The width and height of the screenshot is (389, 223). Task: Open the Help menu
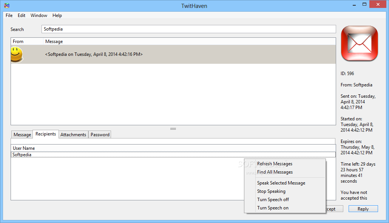(x=57, y=15)
